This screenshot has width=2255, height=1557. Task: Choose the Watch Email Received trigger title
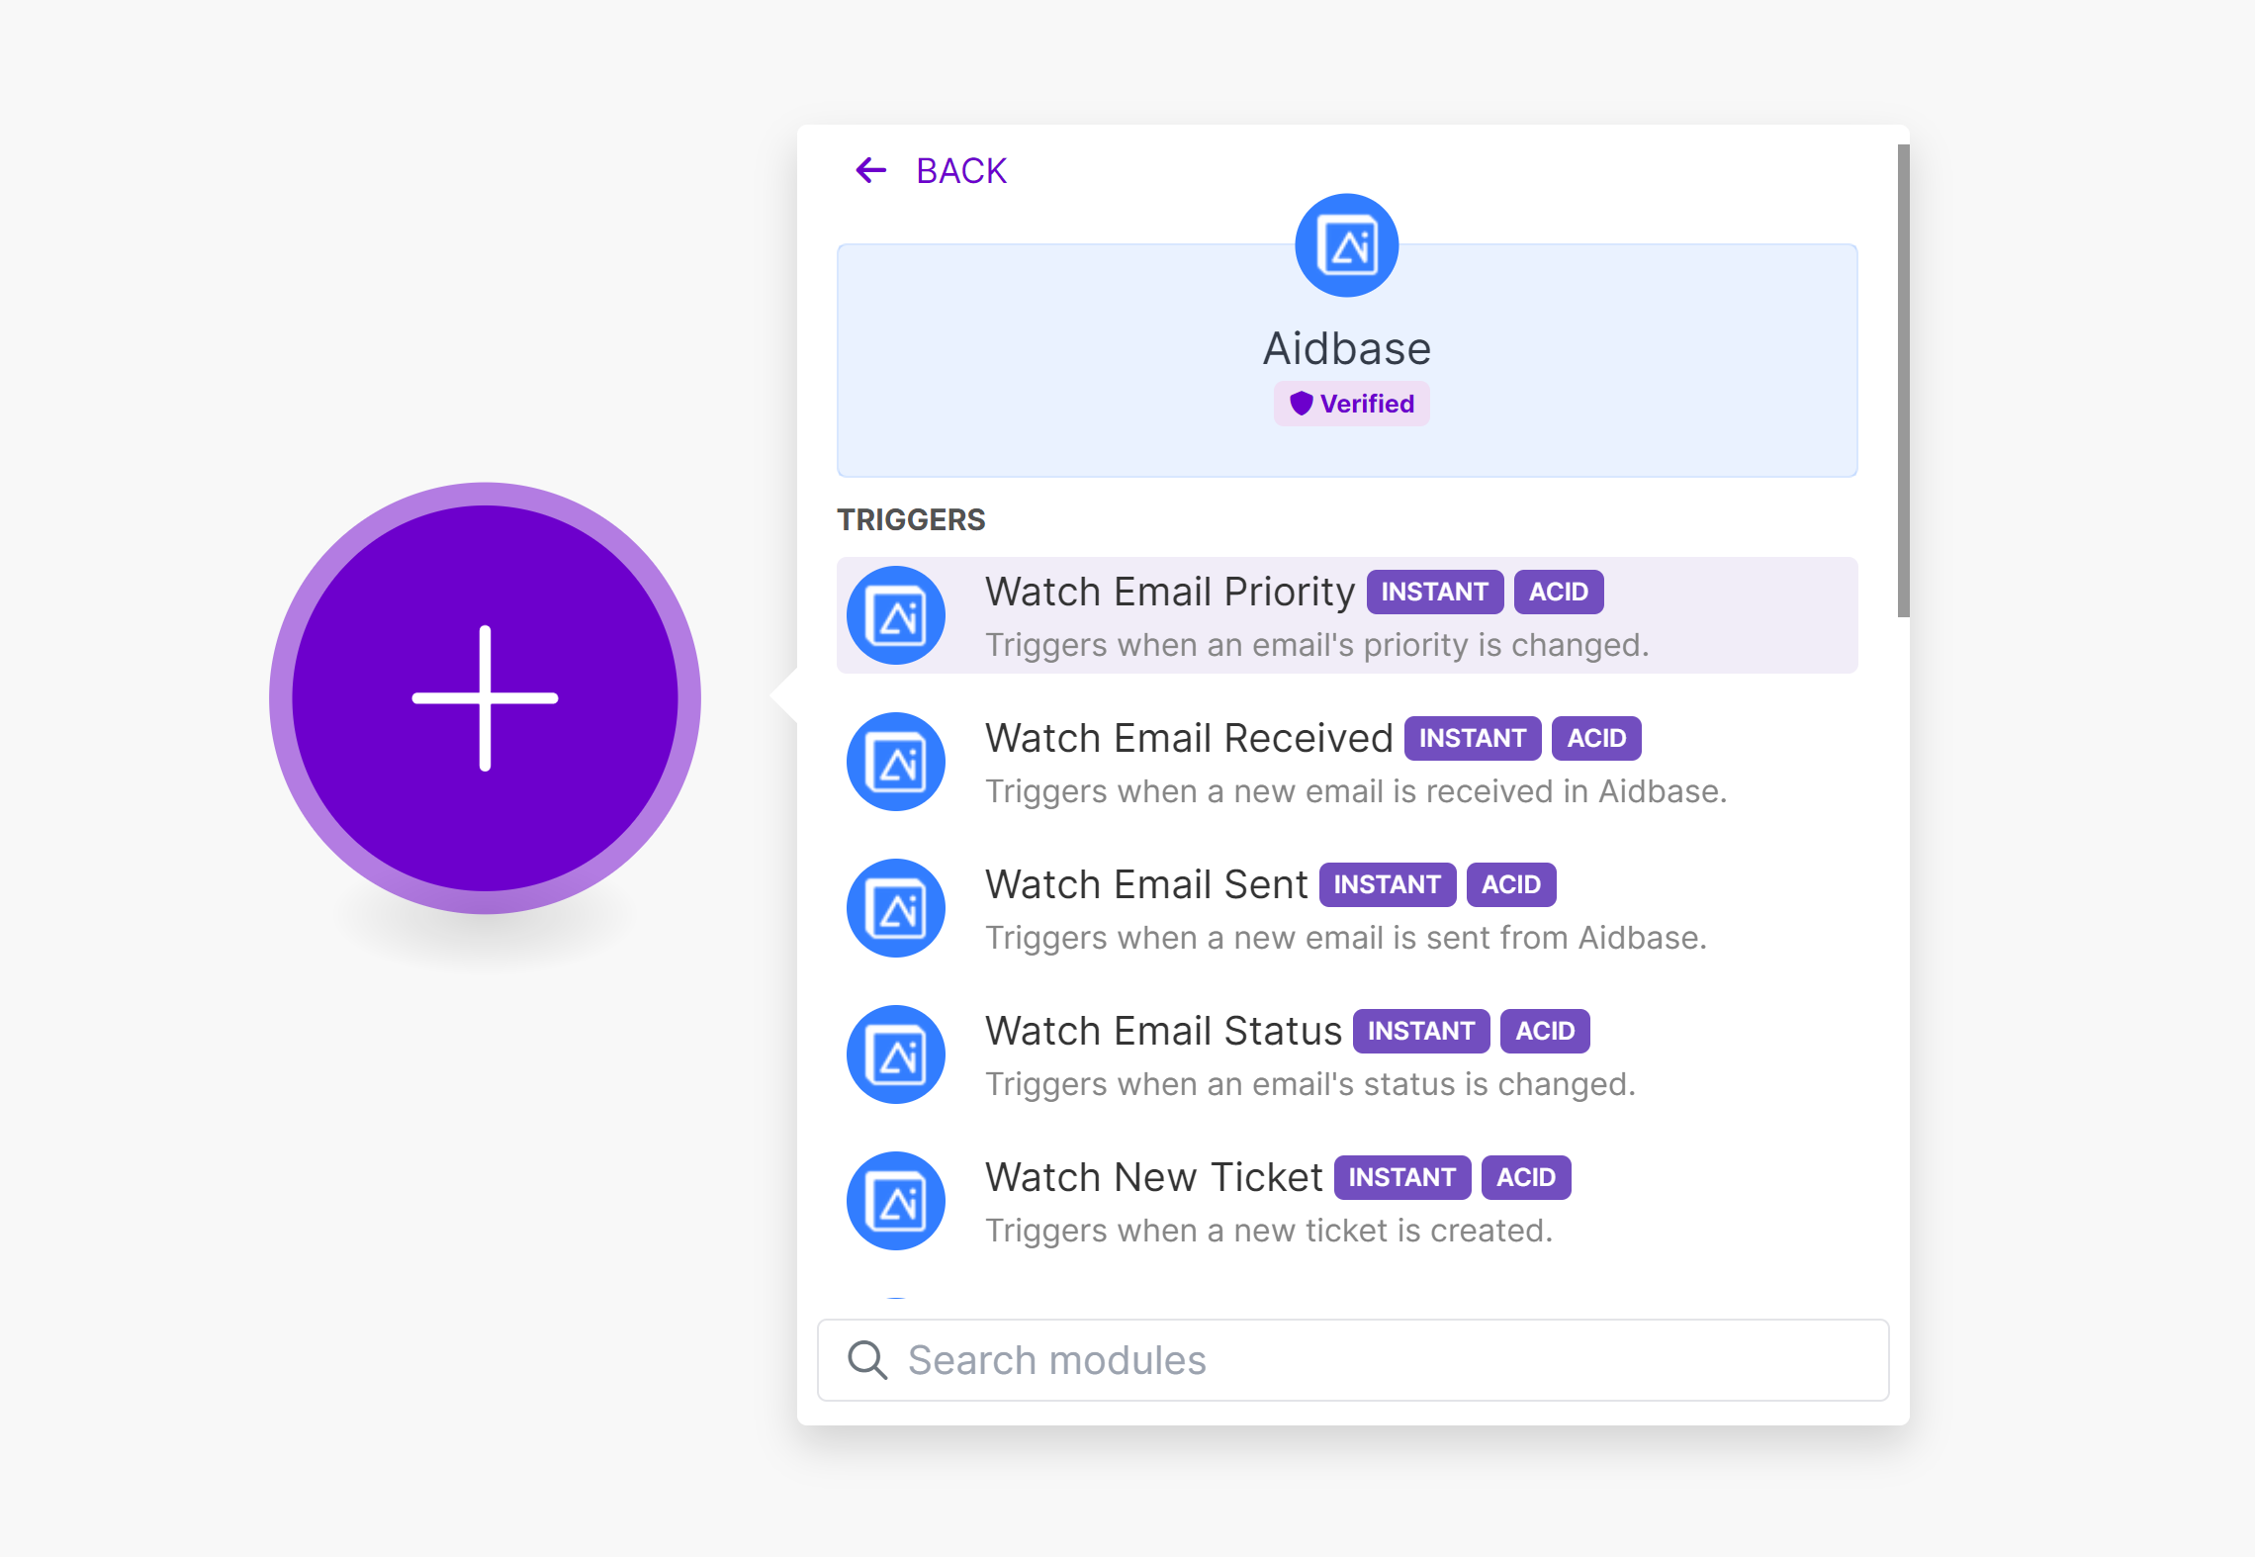1189,738
